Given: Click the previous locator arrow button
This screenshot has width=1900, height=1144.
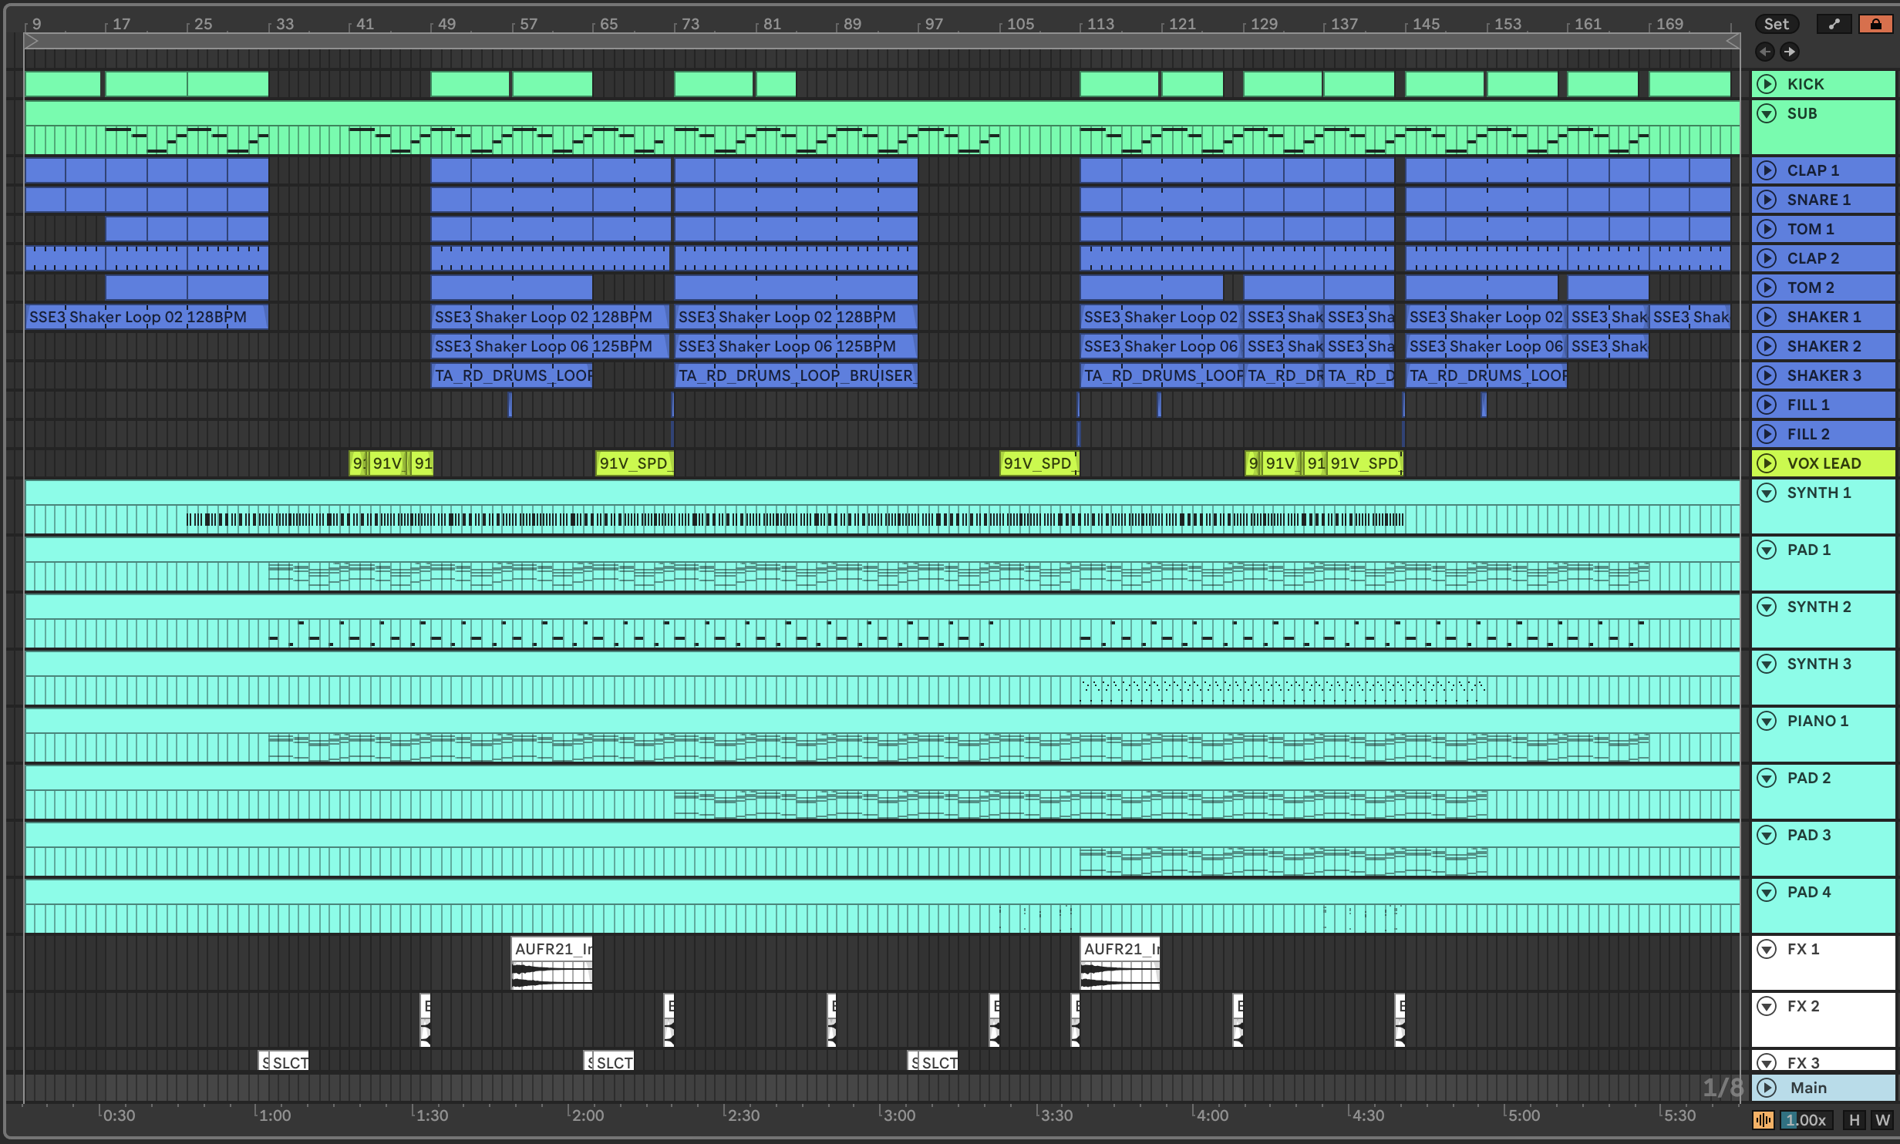Looking at the screenshot, I should pyautogui.click(x=1764, y=52).
